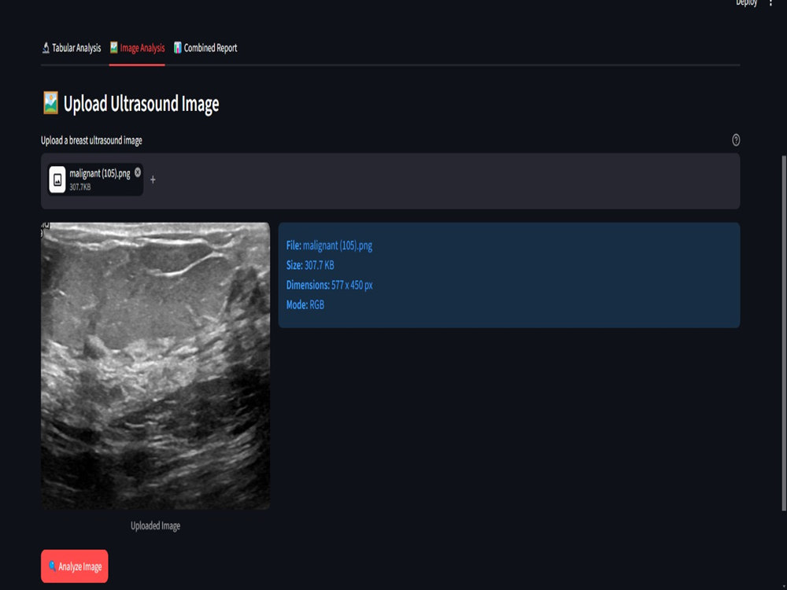Click the 'Upload Ultrasound Image' heading
Screen dimensions: 787x590
pyautogui.click(x=141, y=104)
